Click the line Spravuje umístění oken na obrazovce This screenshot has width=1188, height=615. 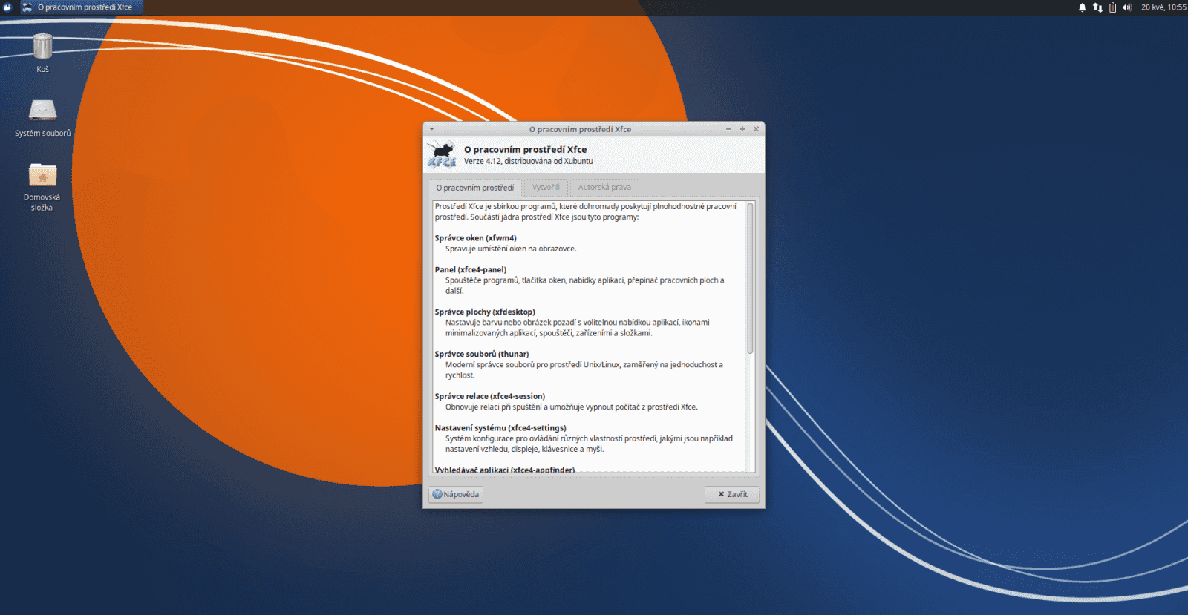[511, 249]
